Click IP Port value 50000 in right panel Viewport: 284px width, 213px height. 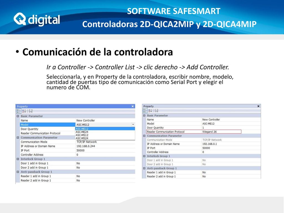pos(231,148)
